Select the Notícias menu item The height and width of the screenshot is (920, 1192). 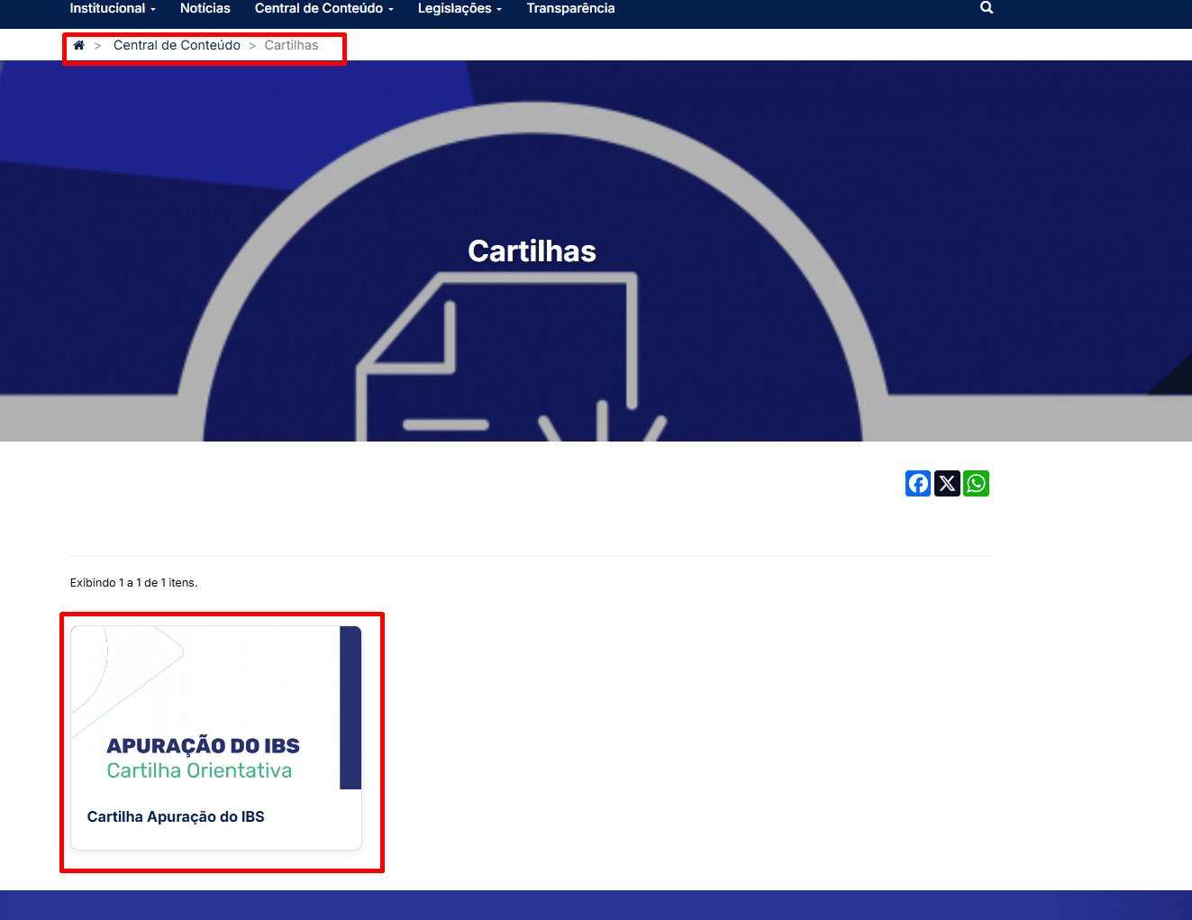(x=205, y=7)
